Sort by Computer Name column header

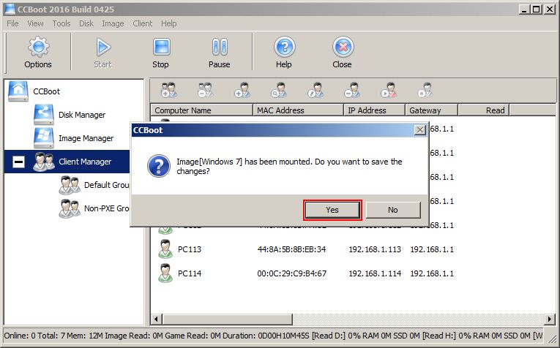[202, 110]
